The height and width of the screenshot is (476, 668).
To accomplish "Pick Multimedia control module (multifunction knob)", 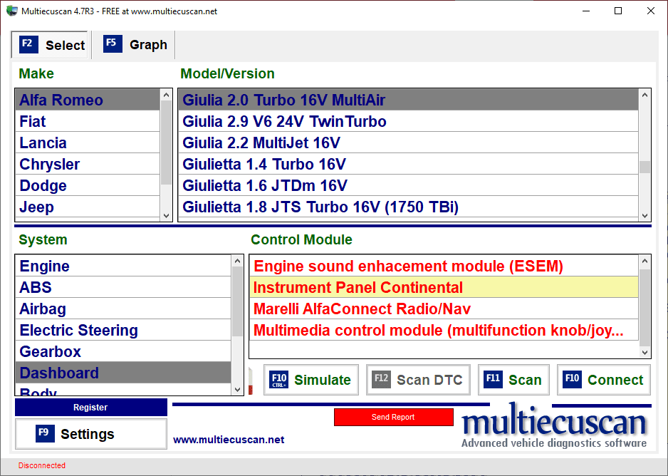I will click(x=444, y=329).
